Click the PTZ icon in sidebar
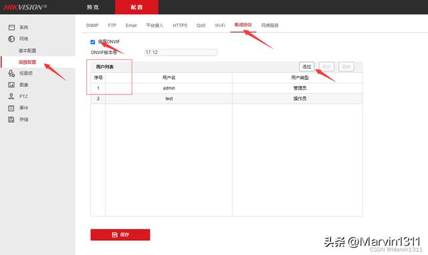Viewport: 428px width, 255px height. (11, 96)
